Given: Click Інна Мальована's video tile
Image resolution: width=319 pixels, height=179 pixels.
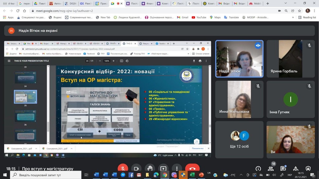Looking at the screenshot, I should [x=239, y=99].
